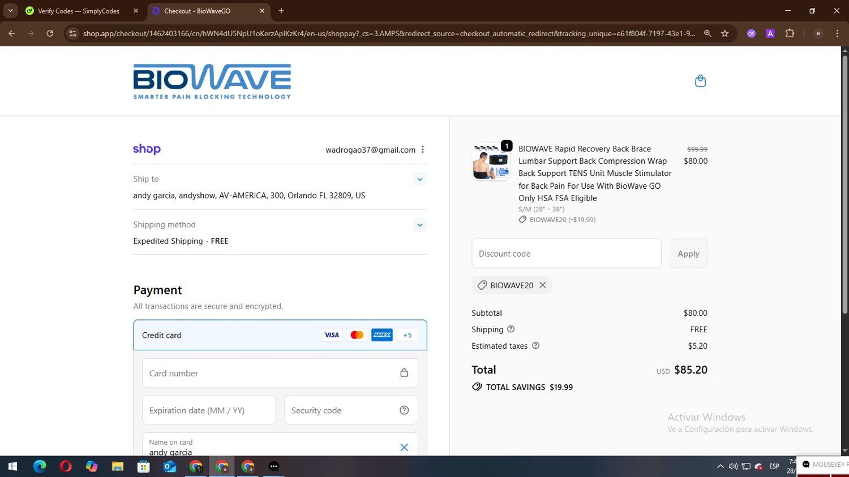Click the back brace product thumbnail

click(491, 161)
